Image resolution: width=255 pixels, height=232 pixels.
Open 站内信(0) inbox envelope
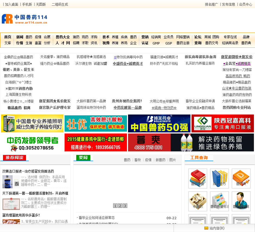tap(214, 228)
